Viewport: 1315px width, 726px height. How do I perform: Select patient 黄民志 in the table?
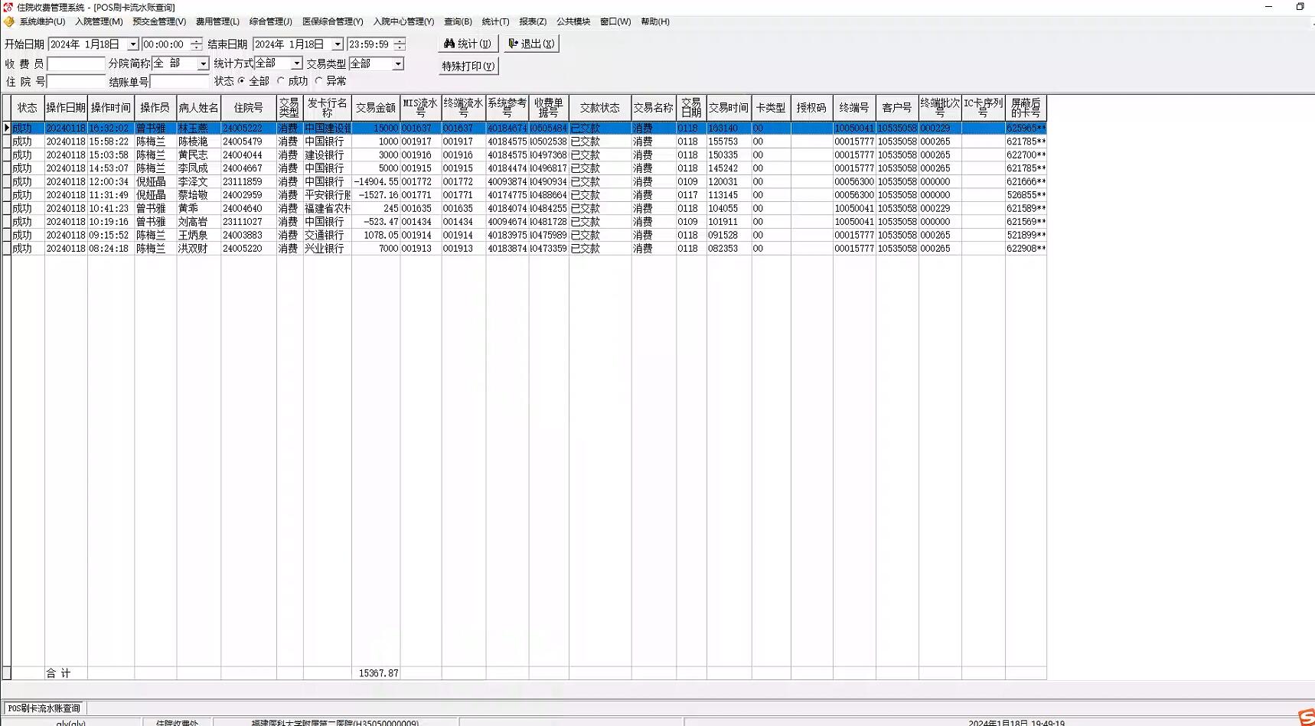pyautogui.click(x=199, y=155)
